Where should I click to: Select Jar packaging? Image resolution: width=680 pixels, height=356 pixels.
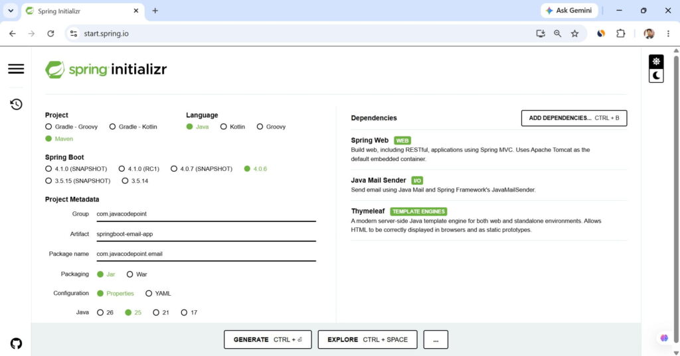(106, 274)
